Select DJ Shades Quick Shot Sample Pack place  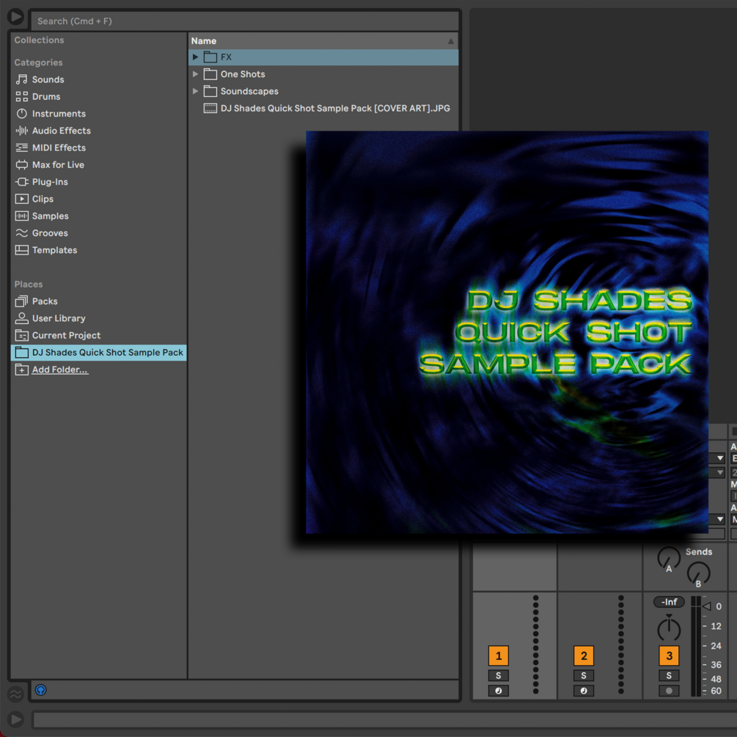point(99,353)
